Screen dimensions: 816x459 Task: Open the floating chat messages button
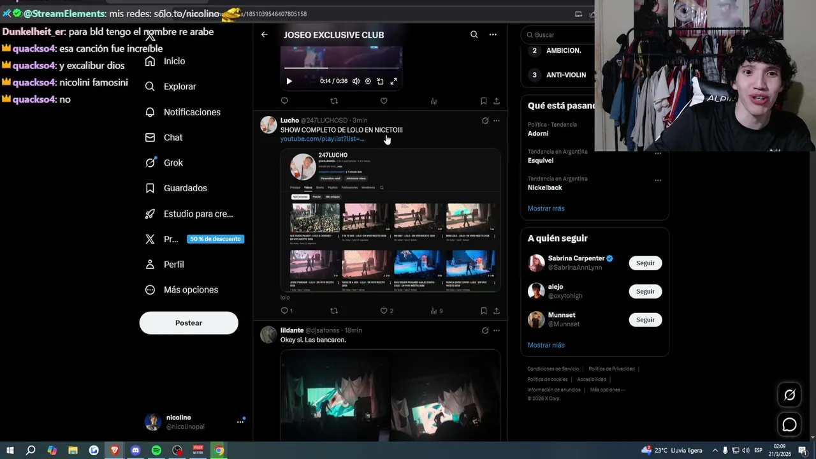[x=789, y=425]
